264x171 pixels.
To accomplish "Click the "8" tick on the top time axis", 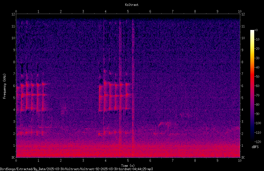I will 195,11.
